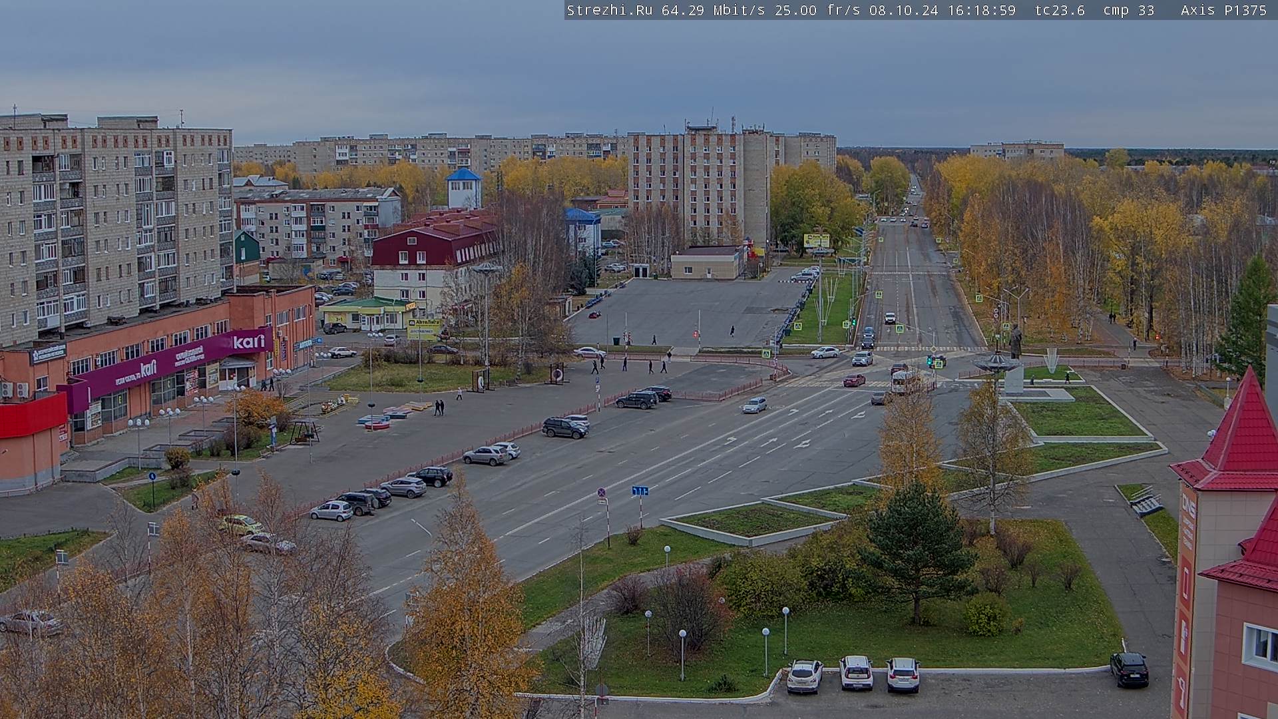Click the cmp 33 compression value
The width and height of the screenshot is (1278, 719).
pos(1129,10)
